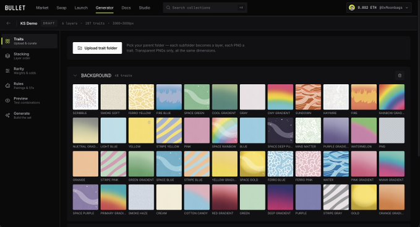Go to Rarity weights & odds
The image size is (420, 227).
(x=29, y=71)
